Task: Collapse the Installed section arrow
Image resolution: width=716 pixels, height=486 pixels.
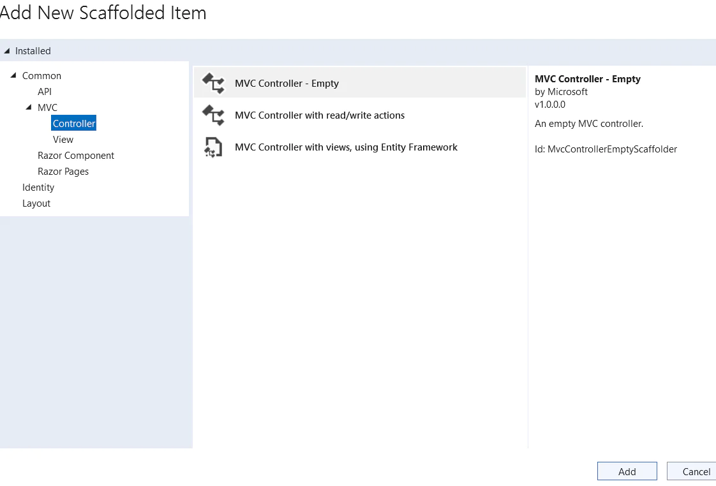Action: coord(7,50)
